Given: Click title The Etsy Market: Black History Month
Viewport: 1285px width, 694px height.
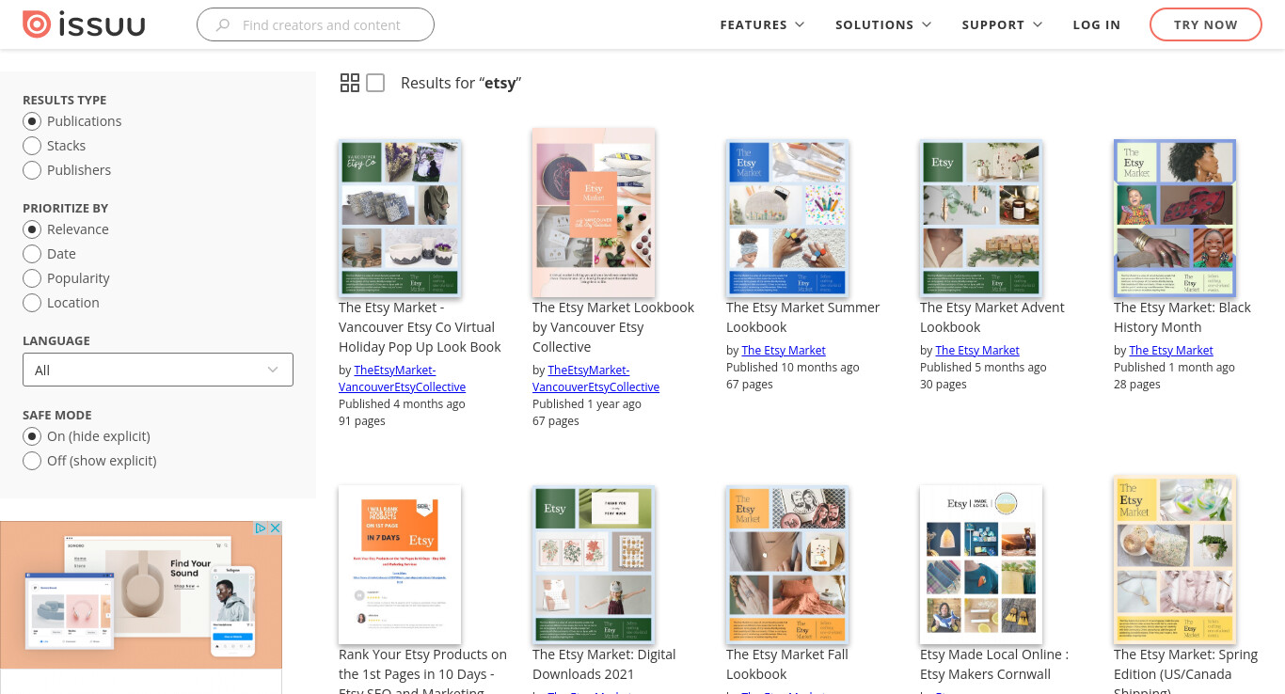Looking at the screenshot, I should (1182, 317).
